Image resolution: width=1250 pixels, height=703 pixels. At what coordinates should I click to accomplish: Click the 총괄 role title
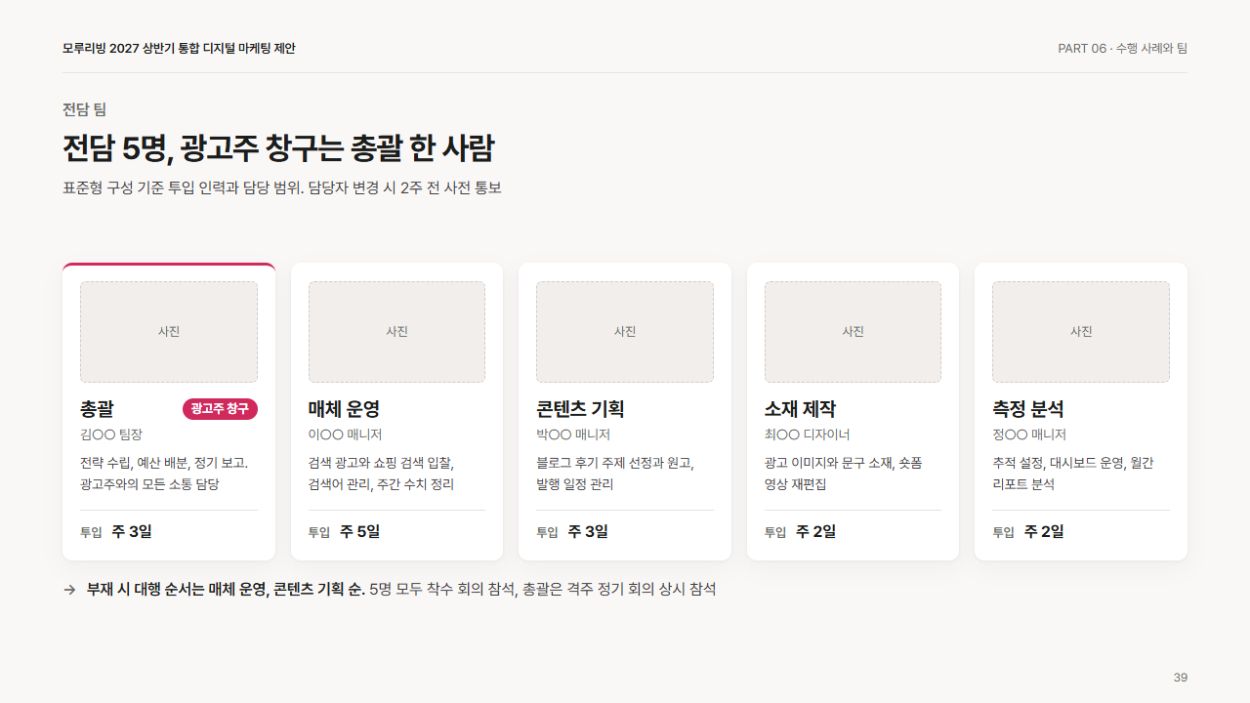coord(97,409)
